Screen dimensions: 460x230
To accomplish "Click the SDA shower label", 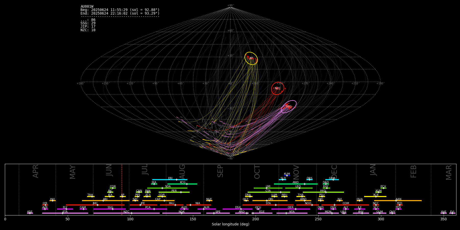I will click(168, 187).
